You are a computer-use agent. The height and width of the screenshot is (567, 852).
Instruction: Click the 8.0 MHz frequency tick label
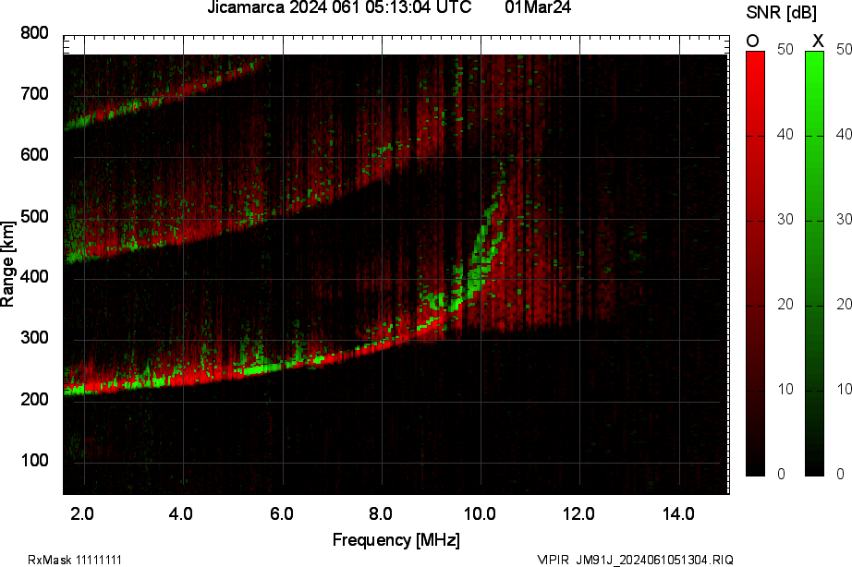pos(381,513)
